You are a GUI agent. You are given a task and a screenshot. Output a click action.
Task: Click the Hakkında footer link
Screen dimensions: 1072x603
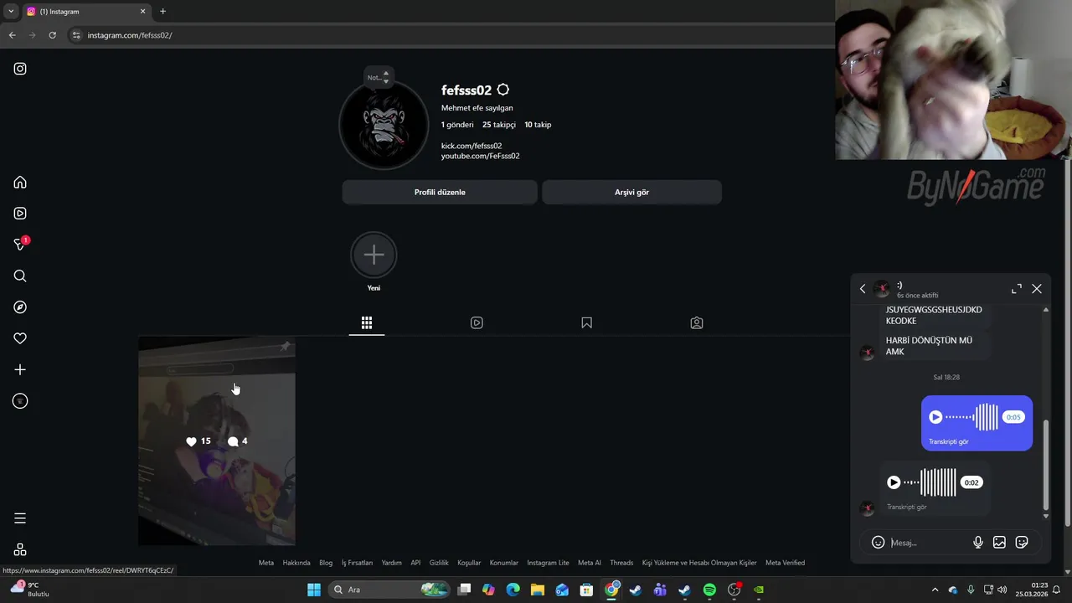tap(296, 563)
